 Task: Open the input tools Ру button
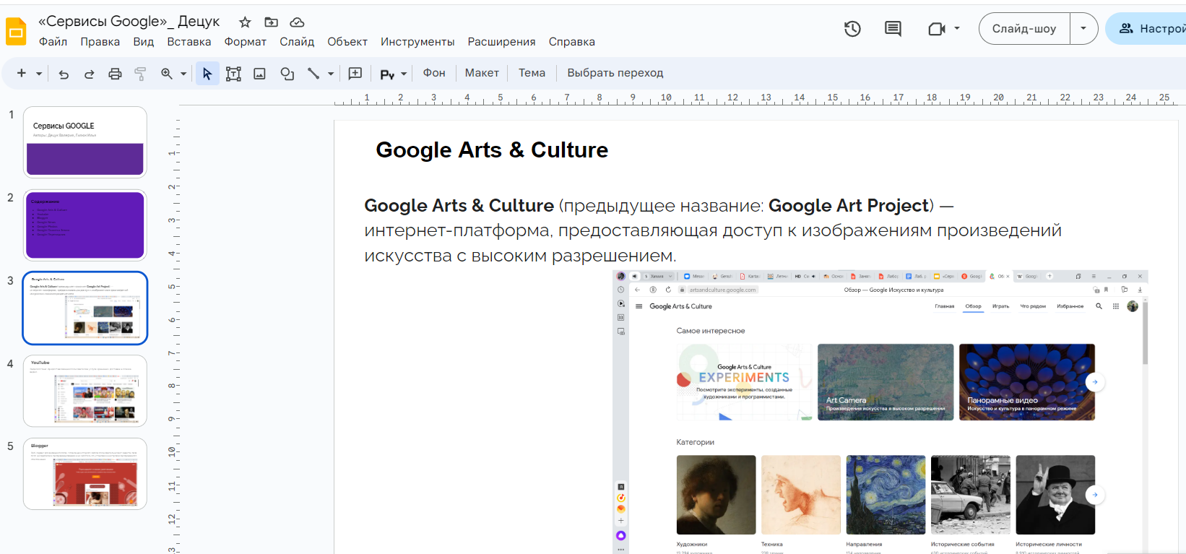pyautogui.click(x=387, y=74)
